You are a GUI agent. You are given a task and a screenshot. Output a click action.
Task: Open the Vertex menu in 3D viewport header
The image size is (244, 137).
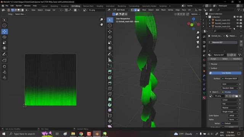(170, 10)
